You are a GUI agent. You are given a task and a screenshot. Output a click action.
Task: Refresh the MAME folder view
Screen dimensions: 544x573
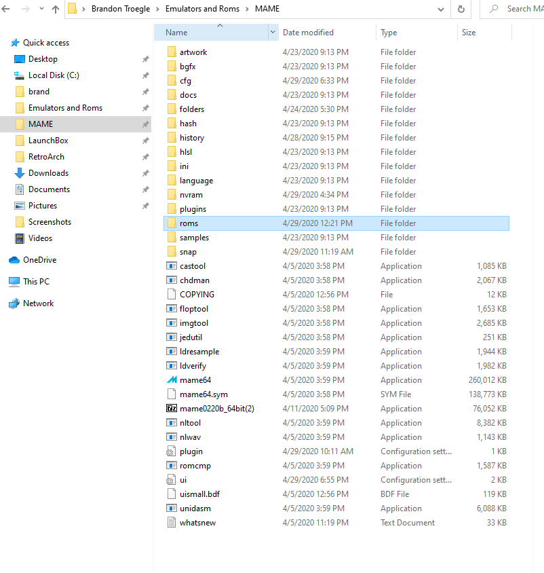tap(461, 9)
